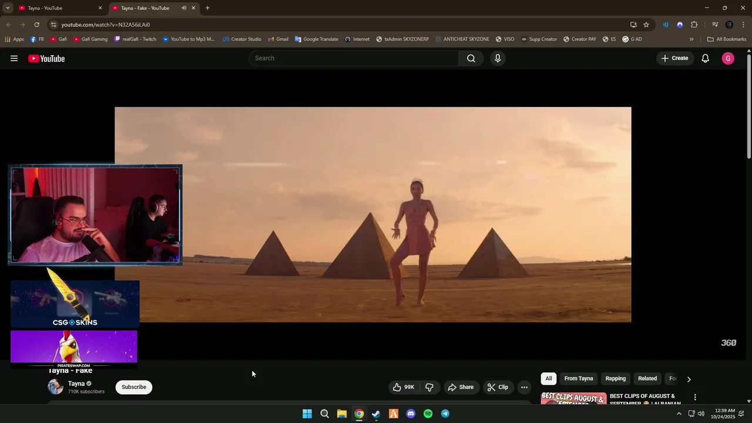Select the All filter chip
Image resolution: width=752 pixels, height=423 pixels.
coord(549,378)
